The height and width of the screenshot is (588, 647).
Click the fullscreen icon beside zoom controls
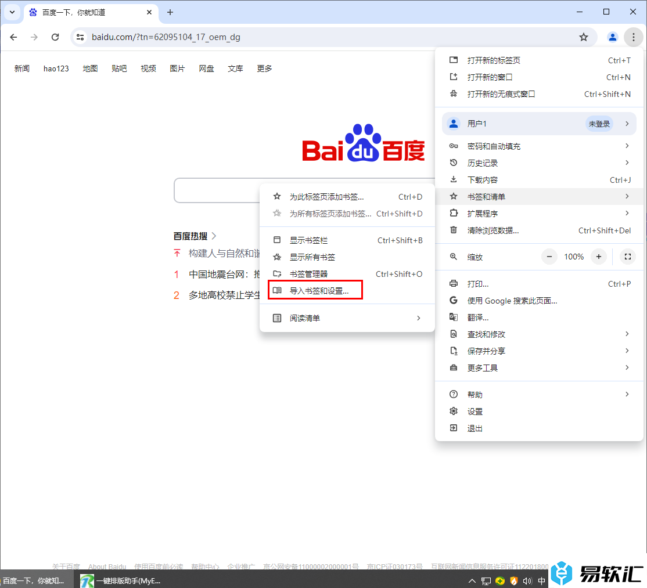(x=627, y=257)
